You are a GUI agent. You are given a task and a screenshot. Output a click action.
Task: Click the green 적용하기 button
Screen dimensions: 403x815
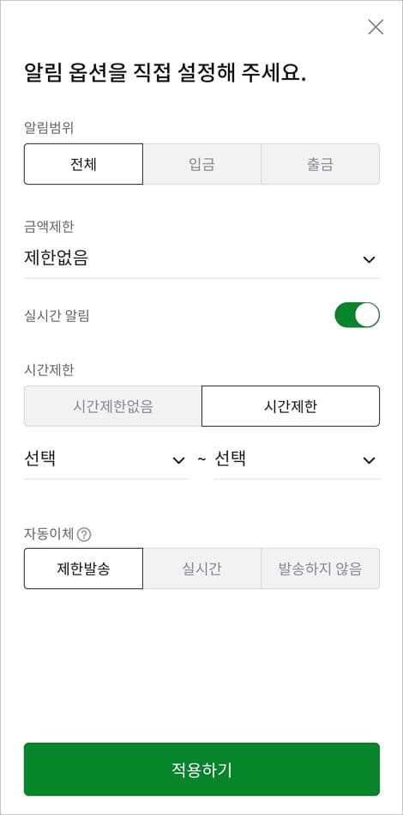[x=201, y=769]
